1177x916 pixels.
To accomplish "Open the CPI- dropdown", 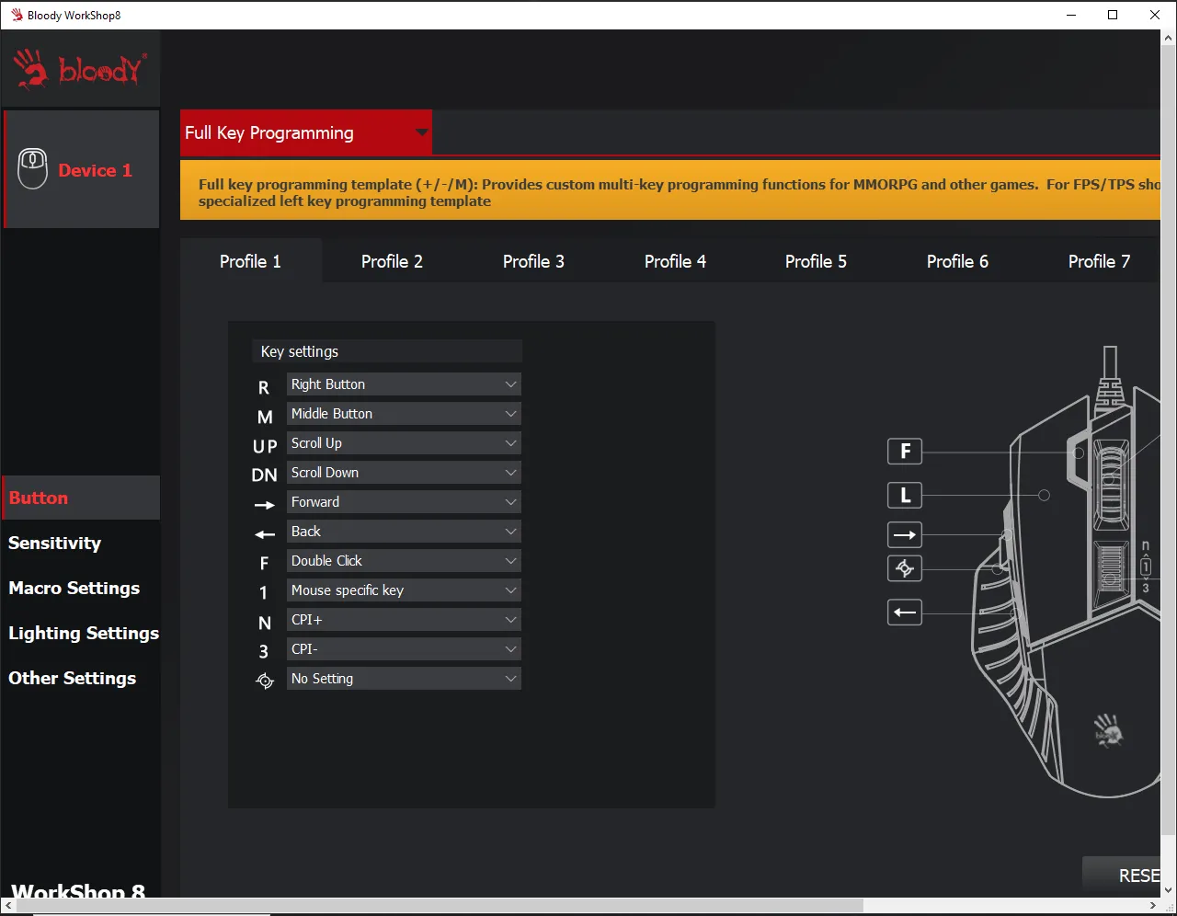I will (x=404, y=649).
